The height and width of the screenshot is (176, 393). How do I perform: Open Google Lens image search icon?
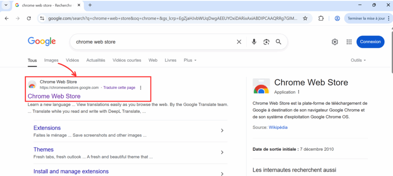(266, 42)
